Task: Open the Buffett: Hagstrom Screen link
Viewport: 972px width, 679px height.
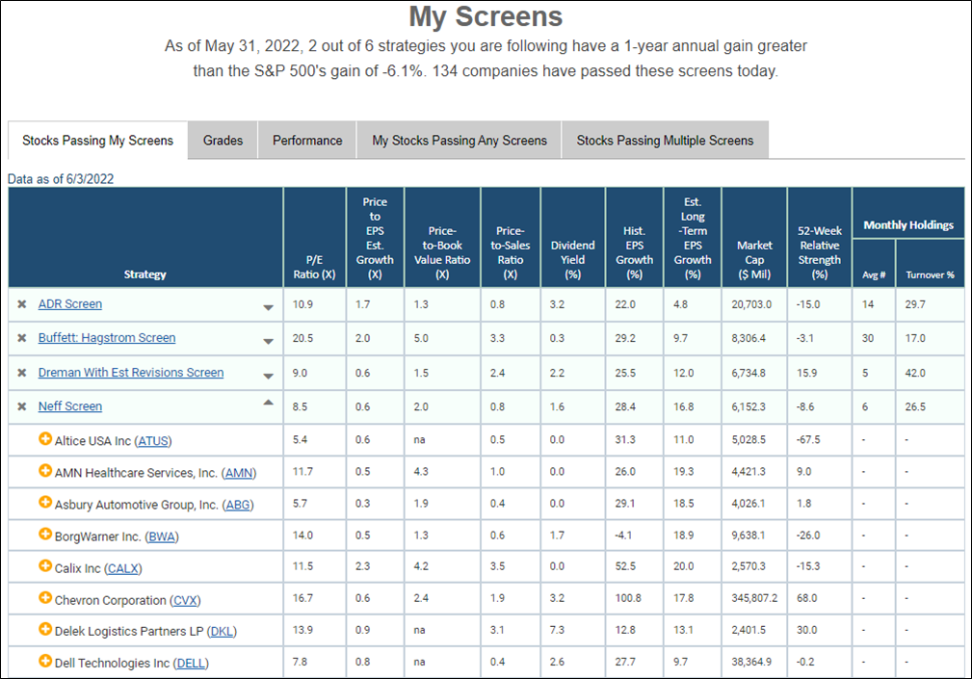Action: tap(107, 338)
